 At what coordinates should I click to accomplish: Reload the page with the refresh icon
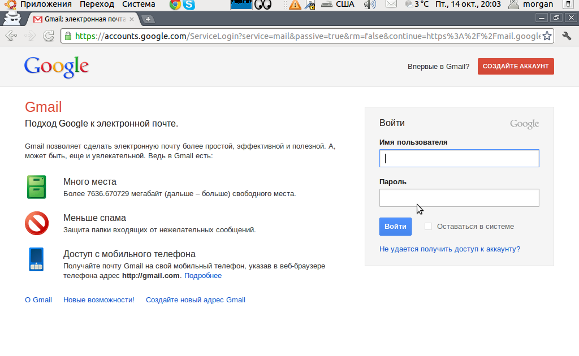[49, 36]
